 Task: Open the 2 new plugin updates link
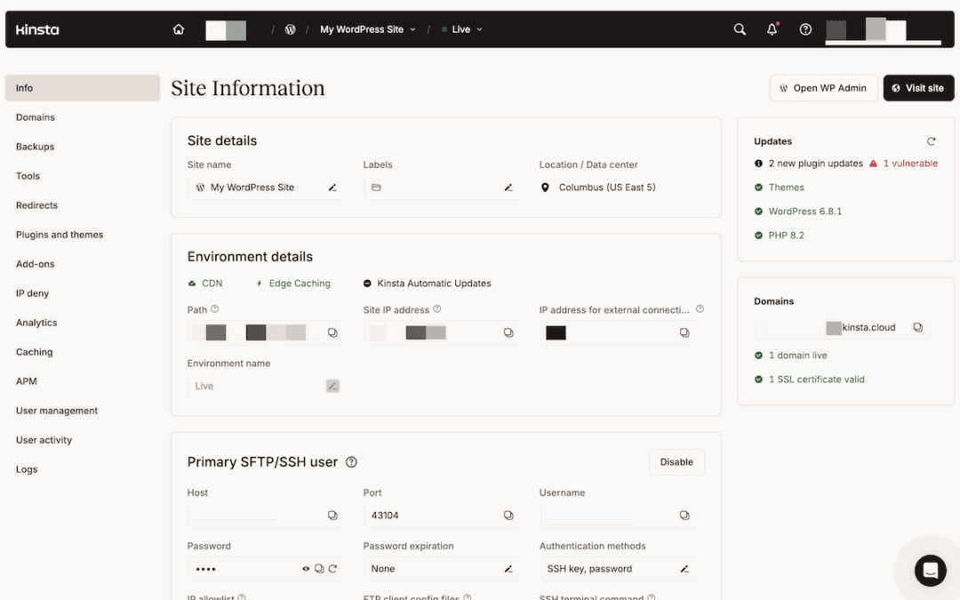click(815, 164)
